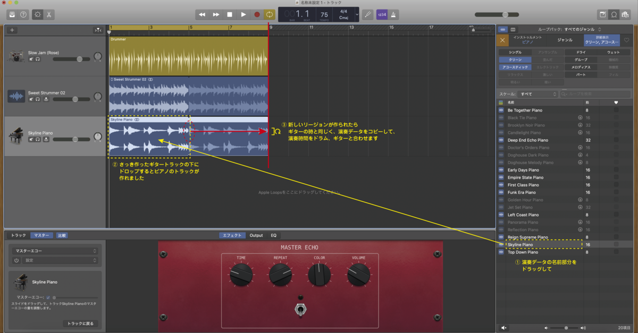Toggle the Clean (クリーン) descriptor button
Image resolution: width=638 pixels, height=333 pixels.
pyautogui.click(x=515, y=60)
